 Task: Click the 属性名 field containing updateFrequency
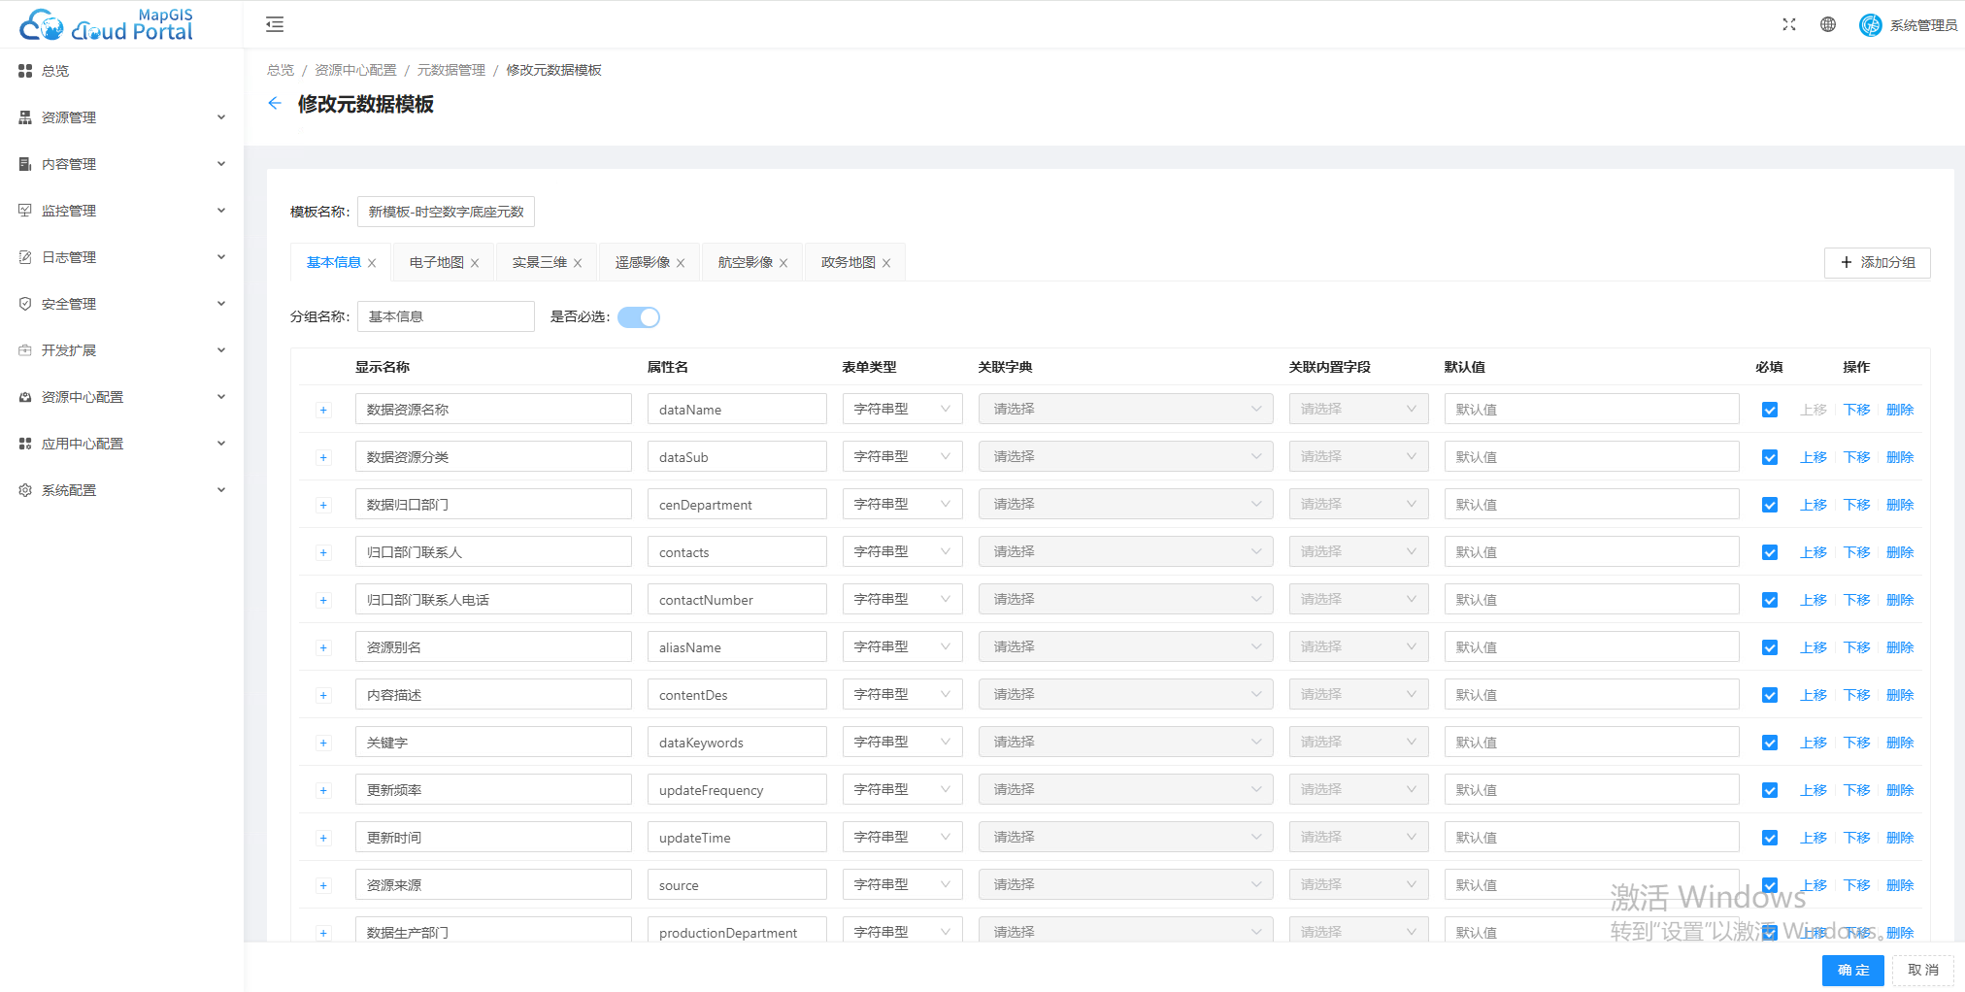(737, 789)
